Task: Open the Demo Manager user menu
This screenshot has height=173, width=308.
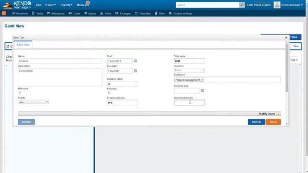Action: [x=292, y=5]
